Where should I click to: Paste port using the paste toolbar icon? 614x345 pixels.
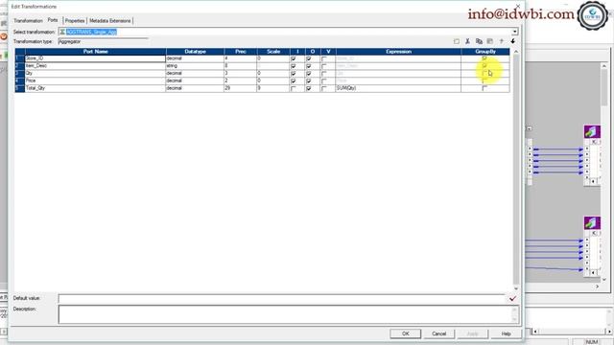[x=490, y=41]
